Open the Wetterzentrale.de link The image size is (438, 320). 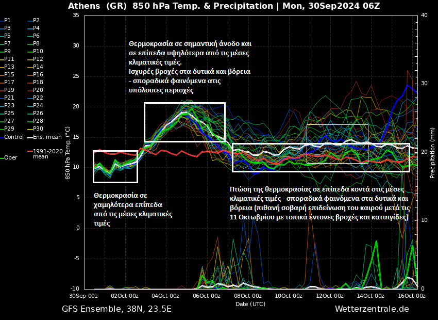coord(372,309)
